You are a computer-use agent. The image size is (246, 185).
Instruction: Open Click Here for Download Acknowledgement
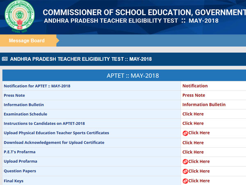[193, 143]
